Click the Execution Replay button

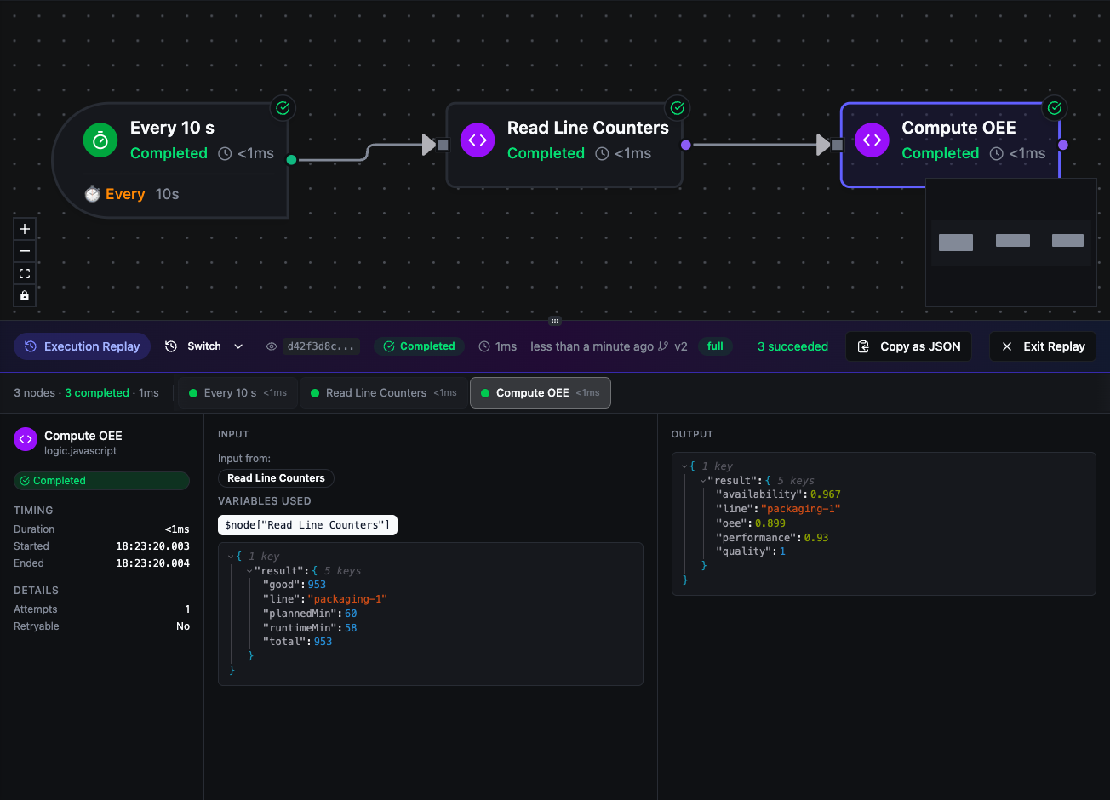pyautogui.click(x=82, y=346)
